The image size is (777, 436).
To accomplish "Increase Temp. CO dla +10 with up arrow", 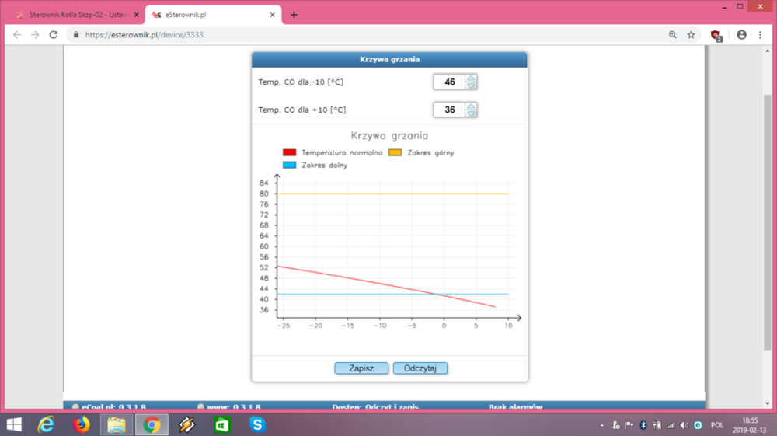I will [471, 106].
